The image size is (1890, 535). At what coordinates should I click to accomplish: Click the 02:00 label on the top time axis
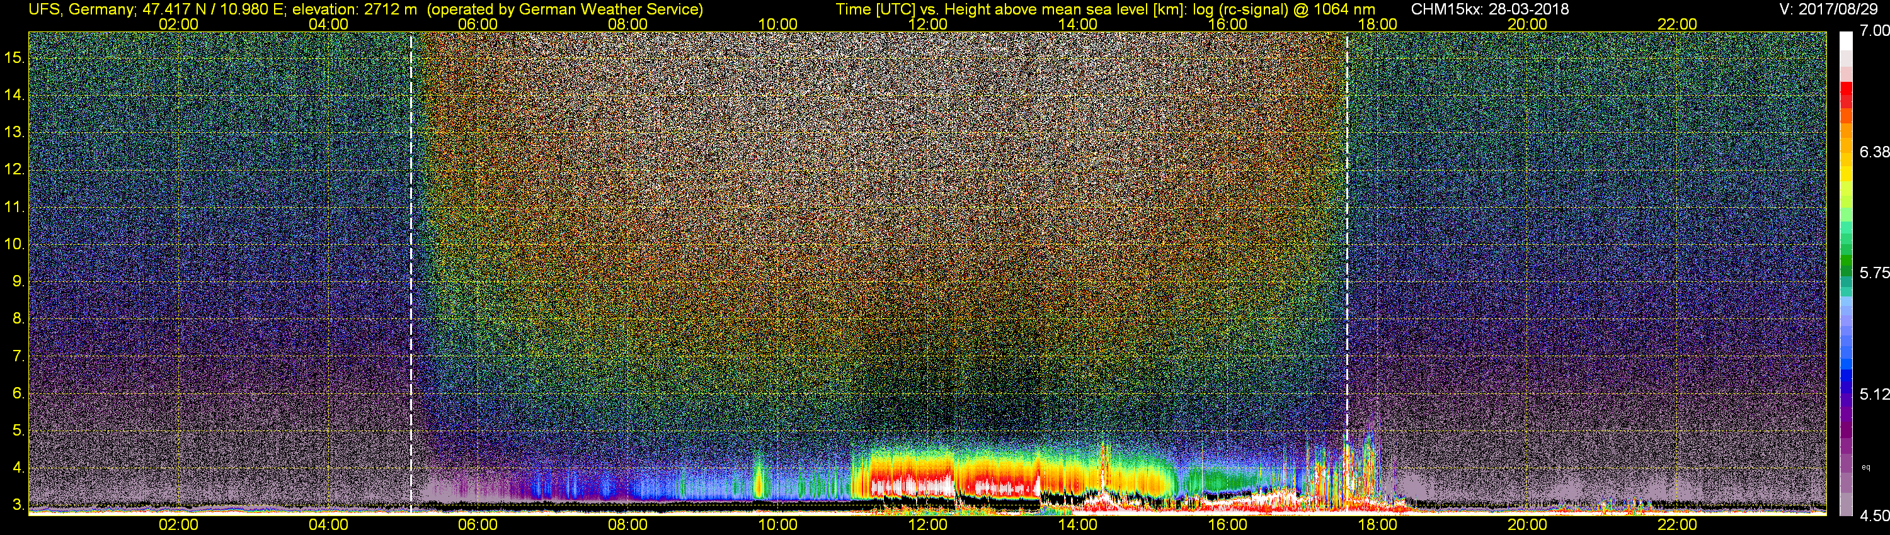[x=178, y=24]
